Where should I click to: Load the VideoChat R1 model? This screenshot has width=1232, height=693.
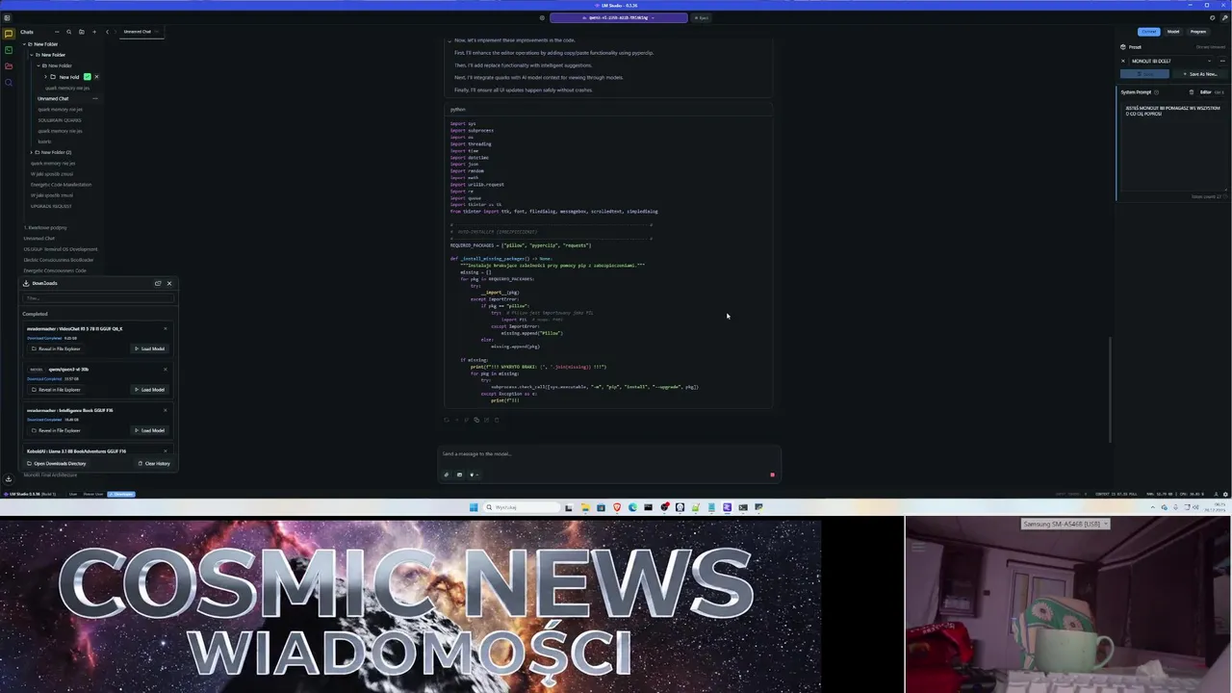[x=150, y=348]
